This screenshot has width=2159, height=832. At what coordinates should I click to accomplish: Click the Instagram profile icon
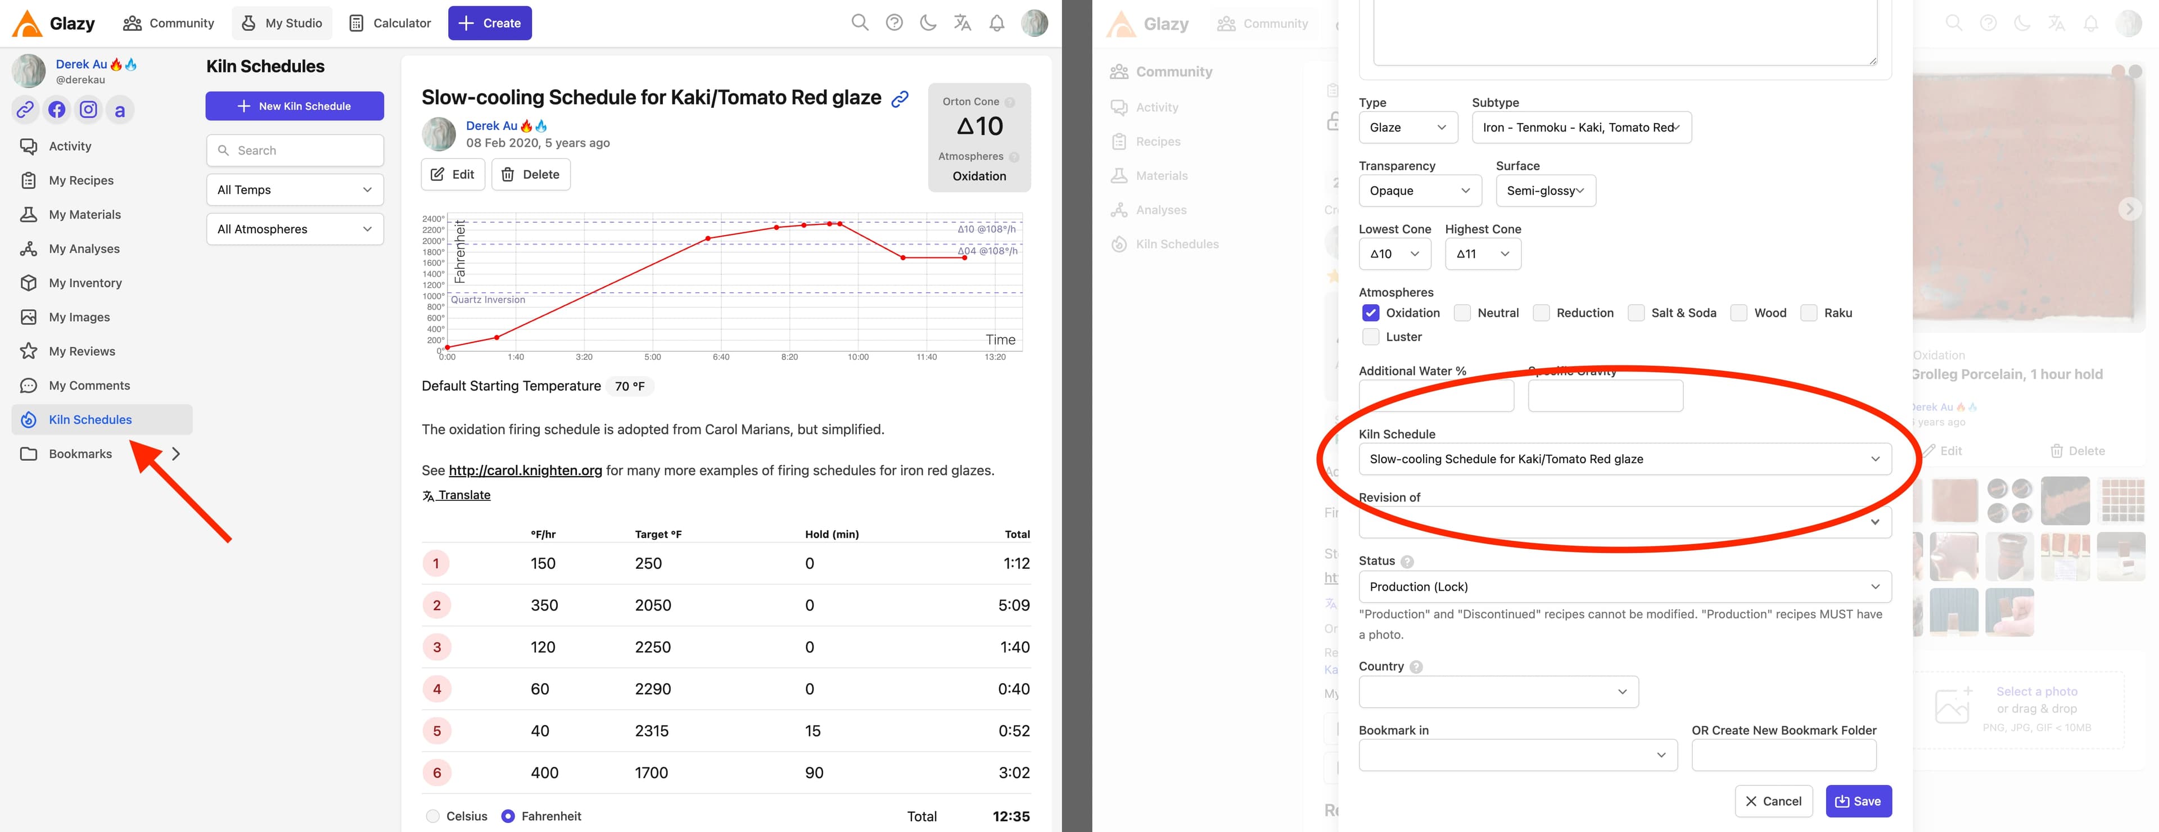88,110
